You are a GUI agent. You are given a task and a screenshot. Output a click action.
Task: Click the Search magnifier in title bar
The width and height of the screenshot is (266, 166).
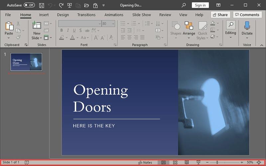[184, 5]
